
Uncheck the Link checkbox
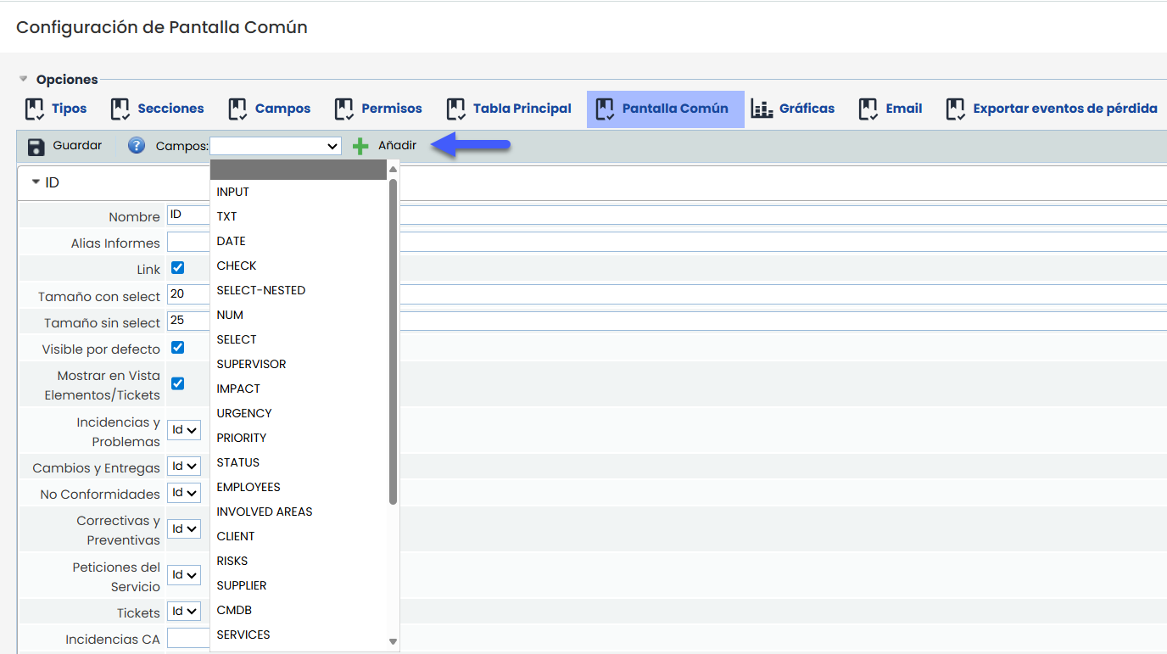pyautogui.click(x=178, y=268)
